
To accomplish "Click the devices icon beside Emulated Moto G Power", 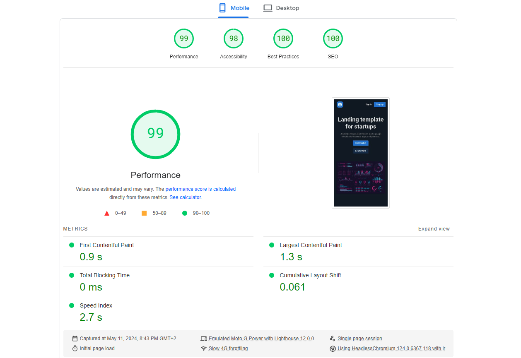I will click(203, 339).
